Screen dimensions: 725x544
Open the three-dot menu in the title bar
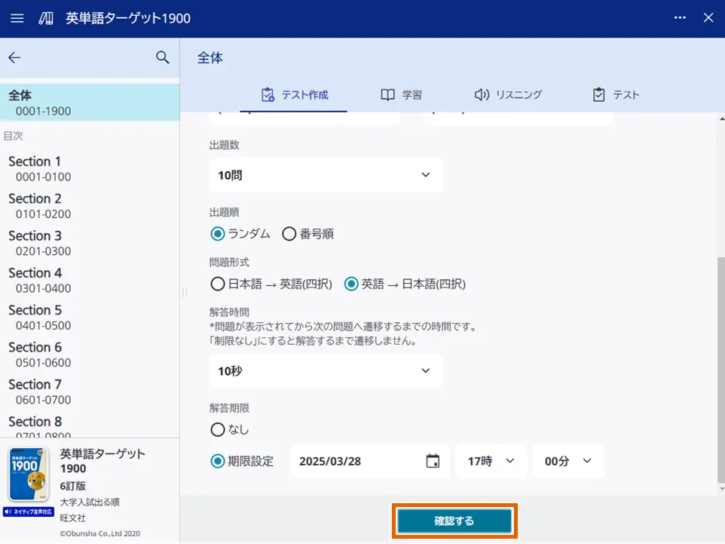pos(679,18)
